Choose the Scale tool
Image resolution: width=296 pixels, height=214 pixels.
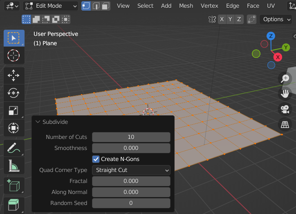pyautogui.click(x=14, y=110)
